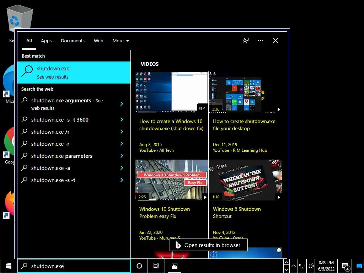The height and width of the screenshot is (273, 364).
Task: Click Open results in browser button
Action: click(x=209, y=245)
